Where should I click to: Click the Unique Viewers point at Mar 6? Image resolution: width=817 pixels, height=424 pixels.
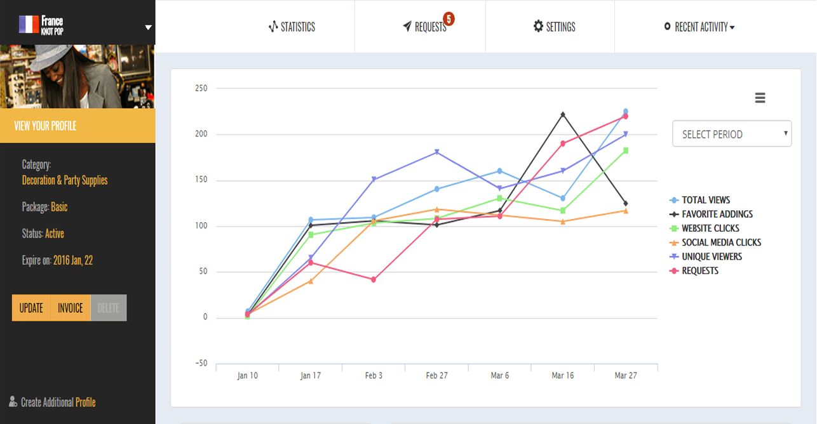499,189
